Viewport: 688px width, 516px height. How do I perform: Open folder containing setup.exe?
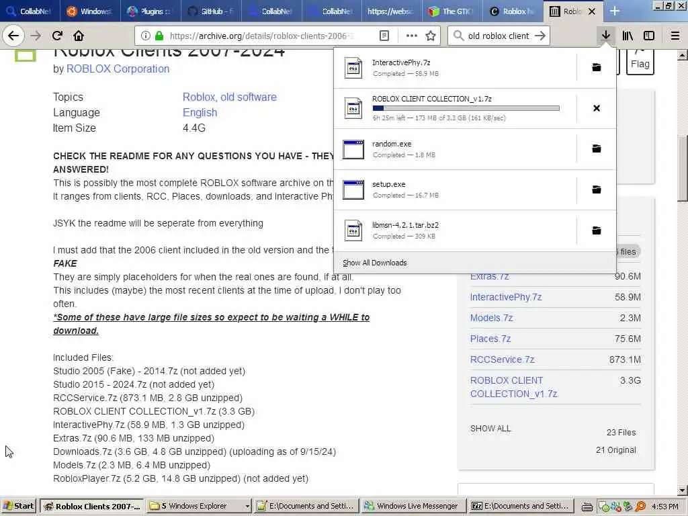597,189
